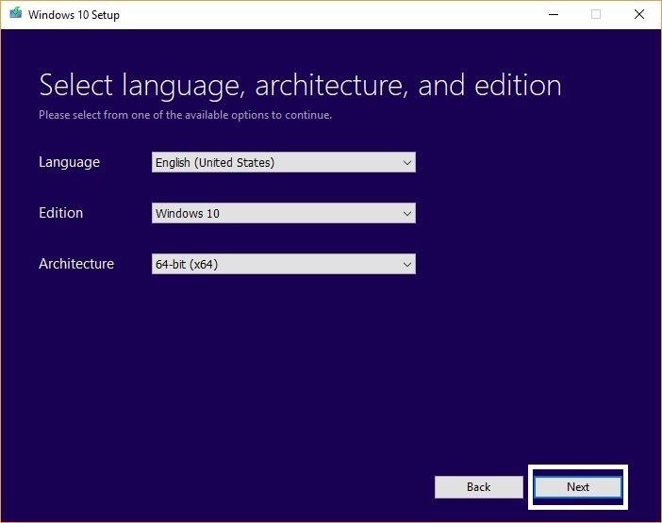The width and height of the screenshot is (662, 523).
Task: Open the Language dropdown showing English (United States)
Action: tap(283, 162)
